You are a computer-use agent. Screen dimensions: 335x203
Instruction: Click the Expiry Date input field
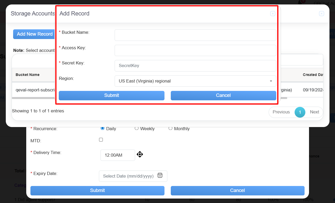(133, 176)
